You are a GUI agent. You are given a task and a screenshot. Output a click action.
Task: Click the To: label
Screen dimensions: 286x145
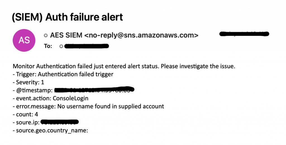pos(48,46)
